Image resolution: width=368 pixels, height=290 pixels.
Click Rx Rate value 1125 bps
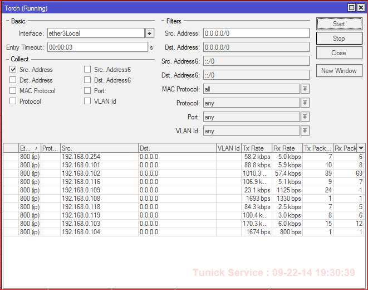point(289,190)
